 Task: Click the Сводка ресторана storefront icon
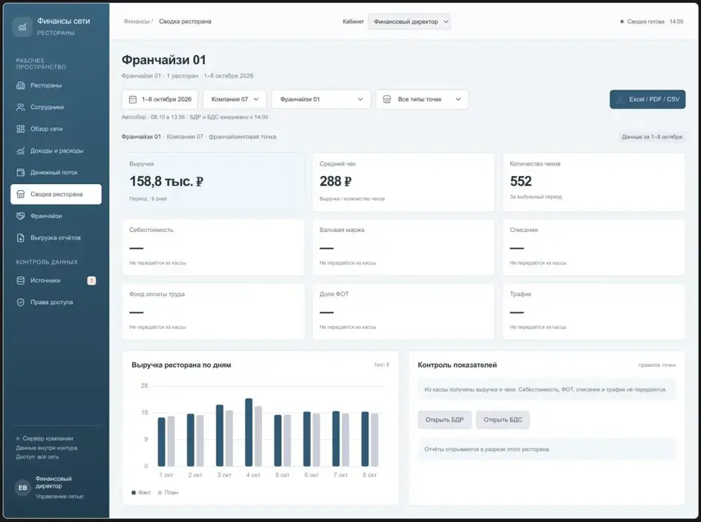pyautogui.click(x=21, y=195)
